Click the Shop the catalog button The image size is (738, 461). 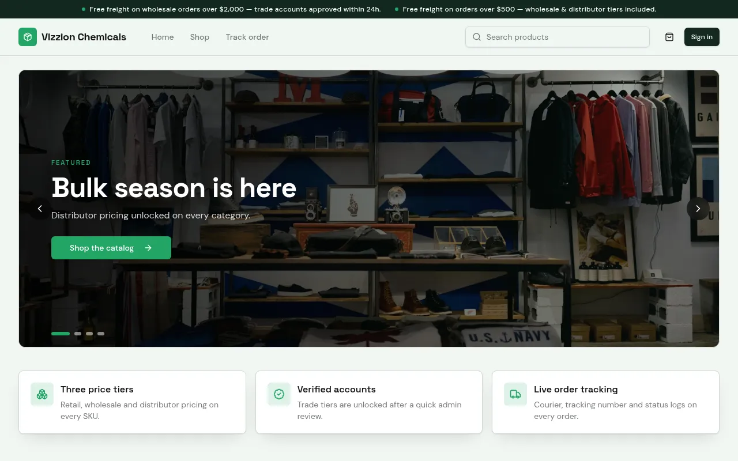tap(111, 248)
